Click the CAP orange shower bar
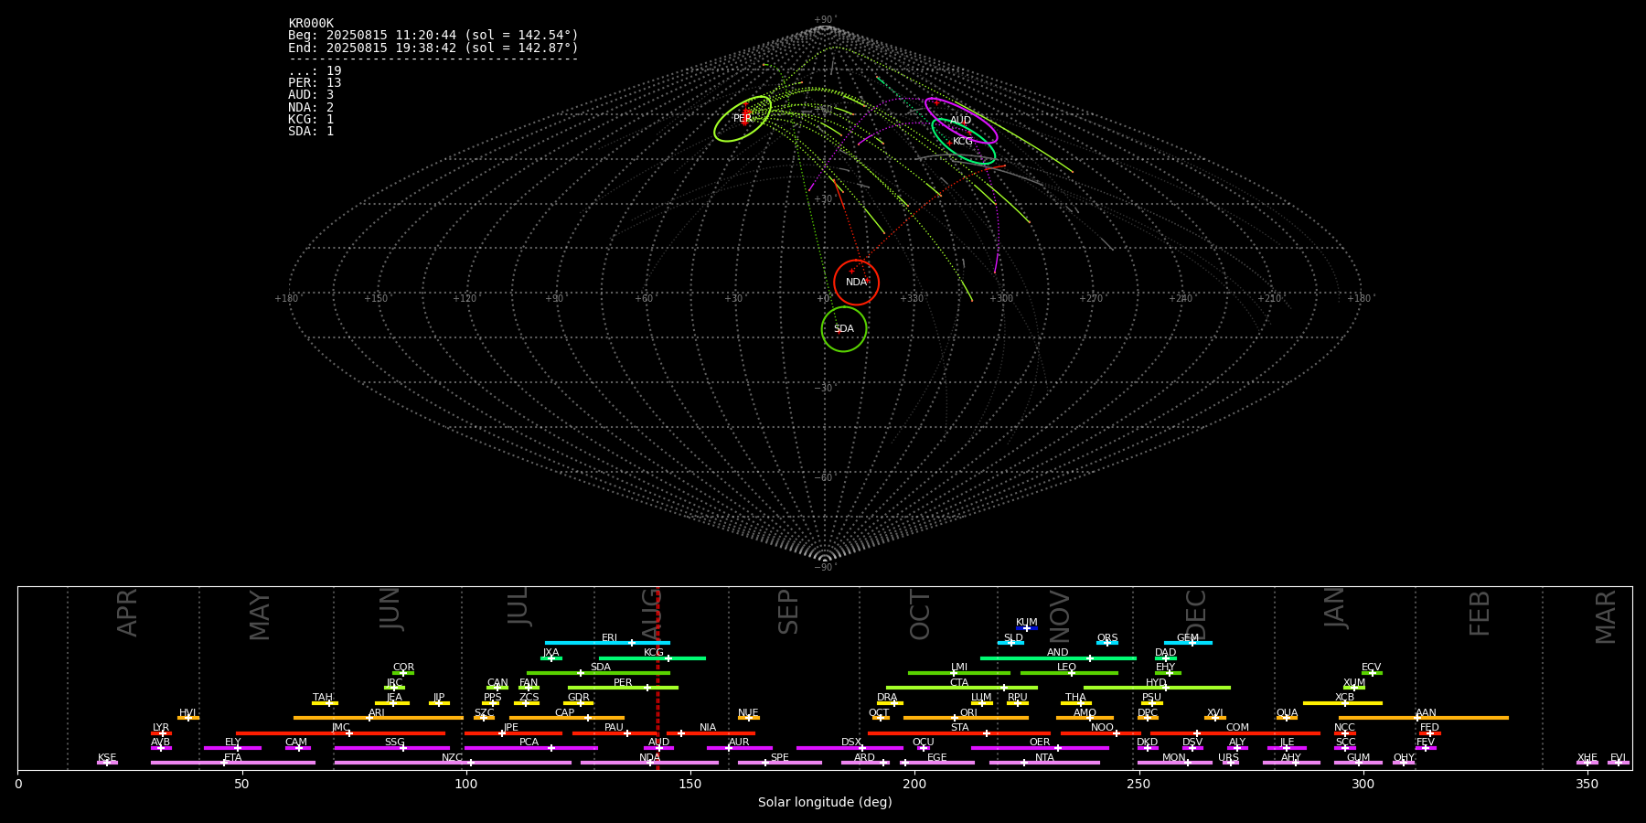 point(567,718)
